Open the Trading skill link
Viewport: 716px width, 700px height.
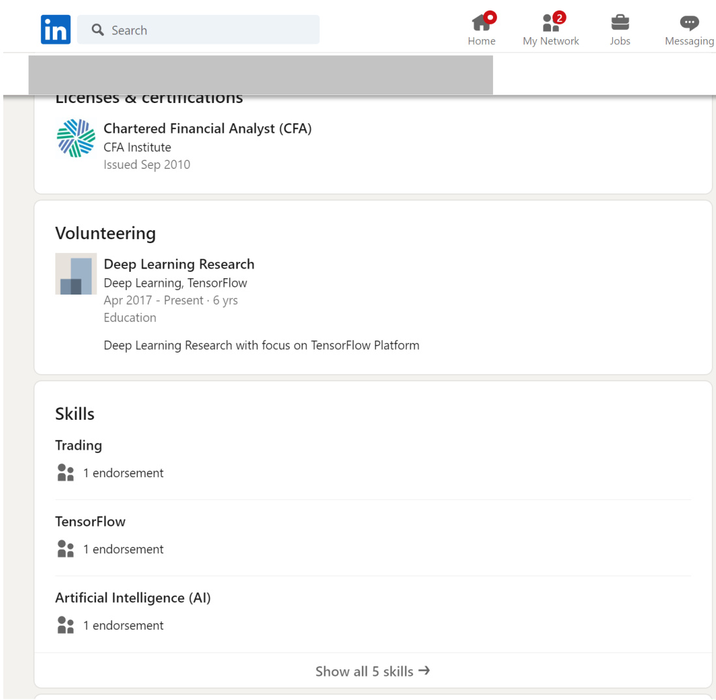pos(78,445)
